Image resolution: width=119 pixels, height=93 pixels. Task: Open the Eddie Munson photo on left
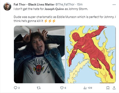(39, 54)
